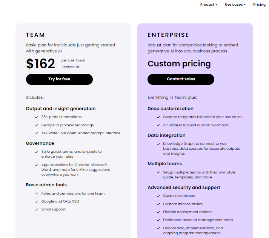
Task: Click the Team plan heading
Action: click(x=35, y=35)
